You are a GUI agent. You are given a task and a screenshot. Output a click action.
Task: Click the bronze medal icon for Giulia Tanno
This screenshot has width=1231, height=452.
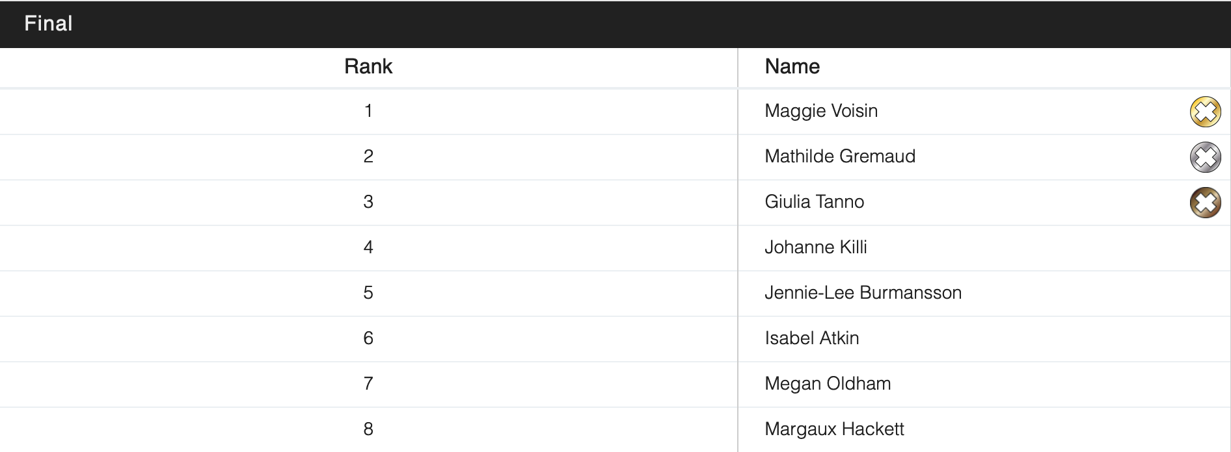click(x=1205, y=203)
